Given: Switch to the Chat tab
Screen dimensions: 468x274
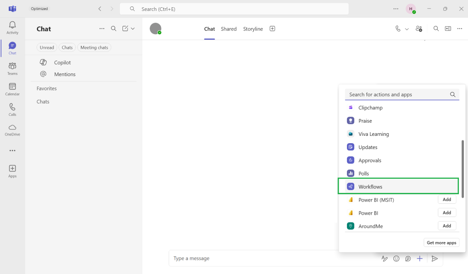Looking at the screenshot, I should coord(209,29).
